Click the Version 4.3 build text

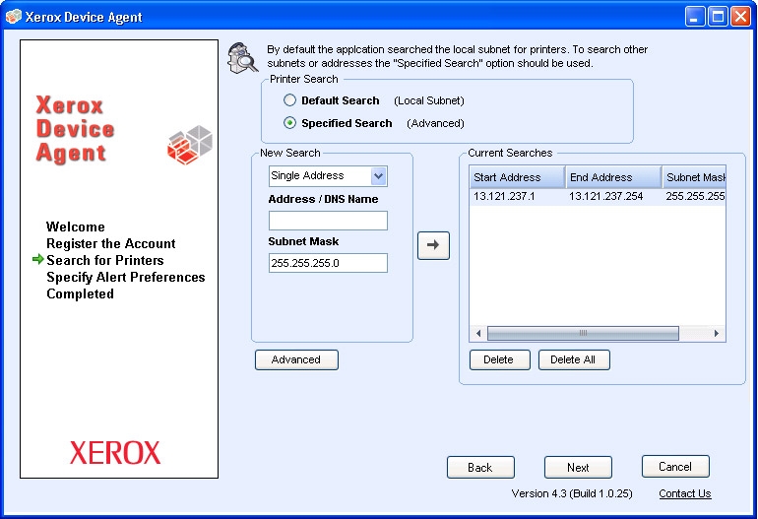pyautogui.click(x=572, y=493)
